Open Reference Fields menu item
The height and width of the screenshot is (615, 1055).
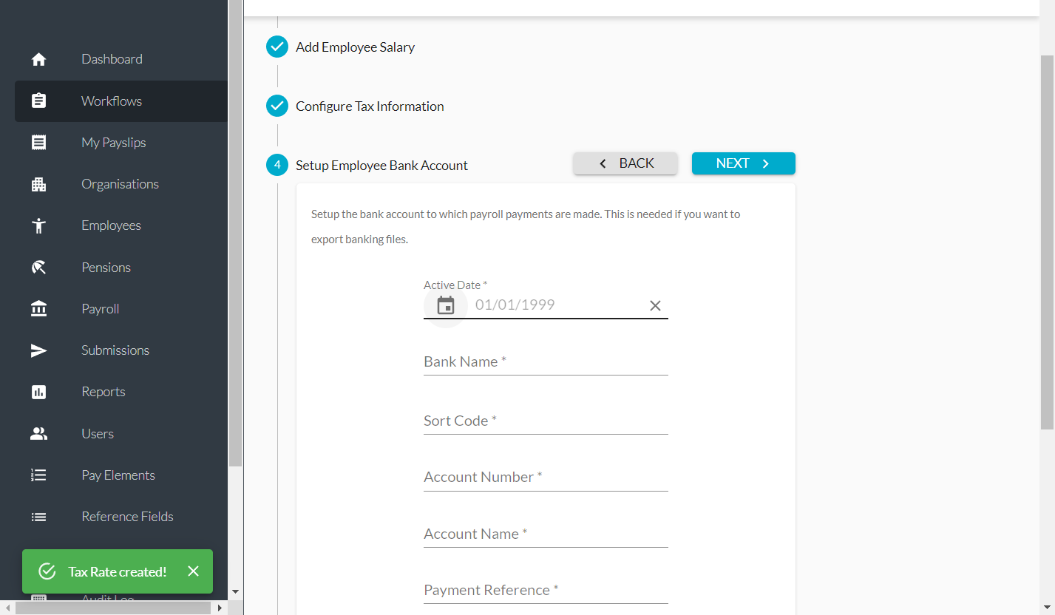121,517
